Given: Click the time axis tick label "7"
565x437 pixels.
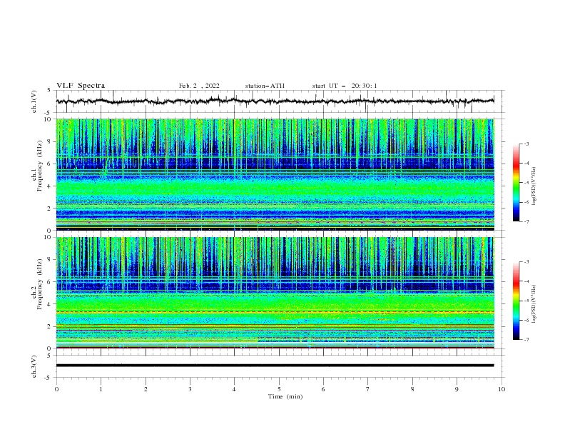Looking at the screenshot, I should pos(368,389).
